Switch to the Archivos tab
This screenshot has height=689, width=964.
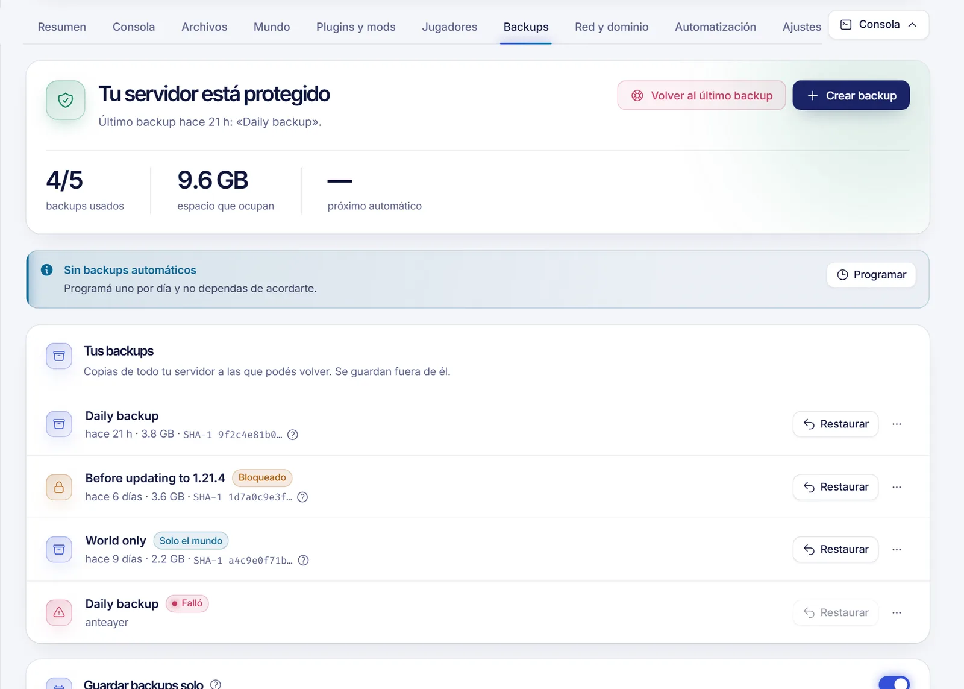204,27
